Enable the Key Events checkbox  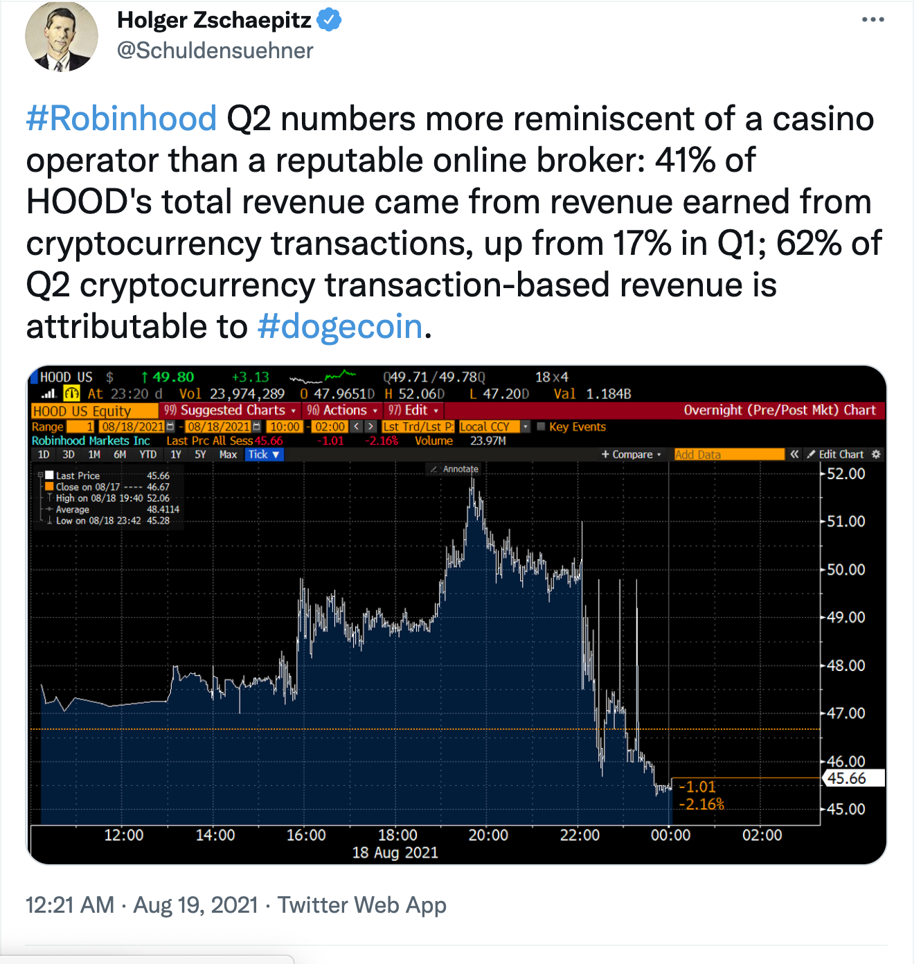click(541, 427)
